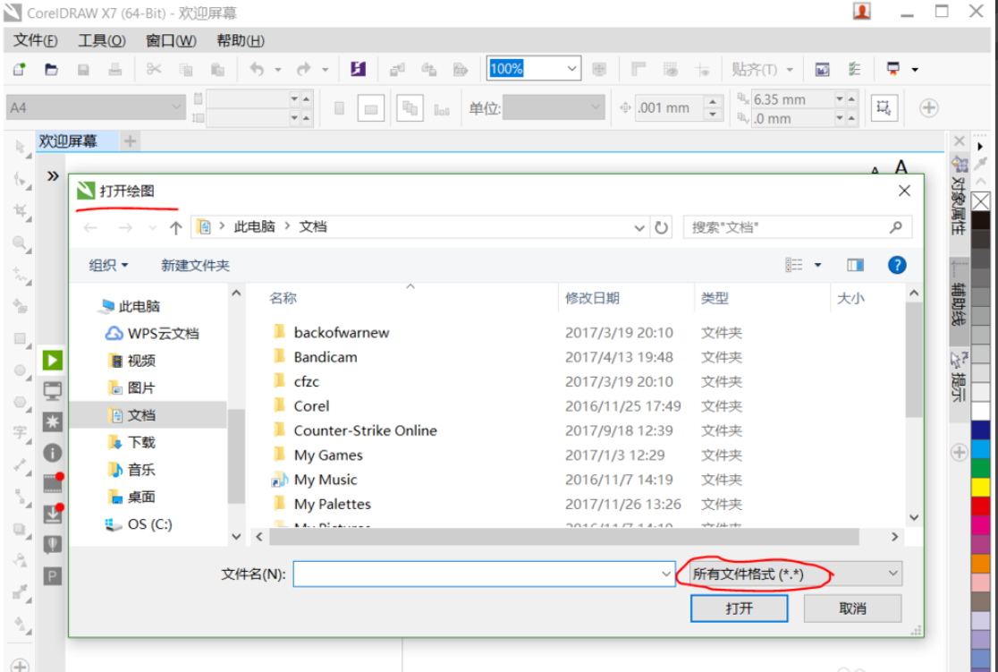The image size is (998, 672).
Task: Open the 组织 (Organize) dropdown menu
Action: click(x=108, y=265)
